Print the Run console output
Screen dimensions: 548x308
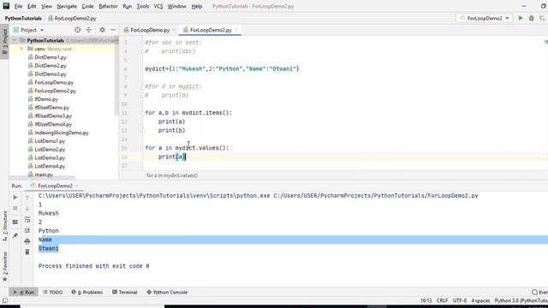click(x=27, y=241)
